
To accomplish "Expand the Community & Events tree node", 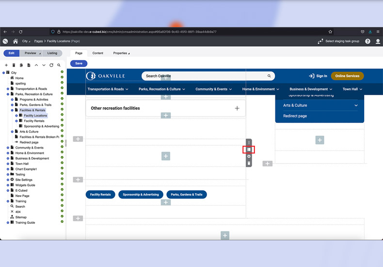I will [8, 148].
